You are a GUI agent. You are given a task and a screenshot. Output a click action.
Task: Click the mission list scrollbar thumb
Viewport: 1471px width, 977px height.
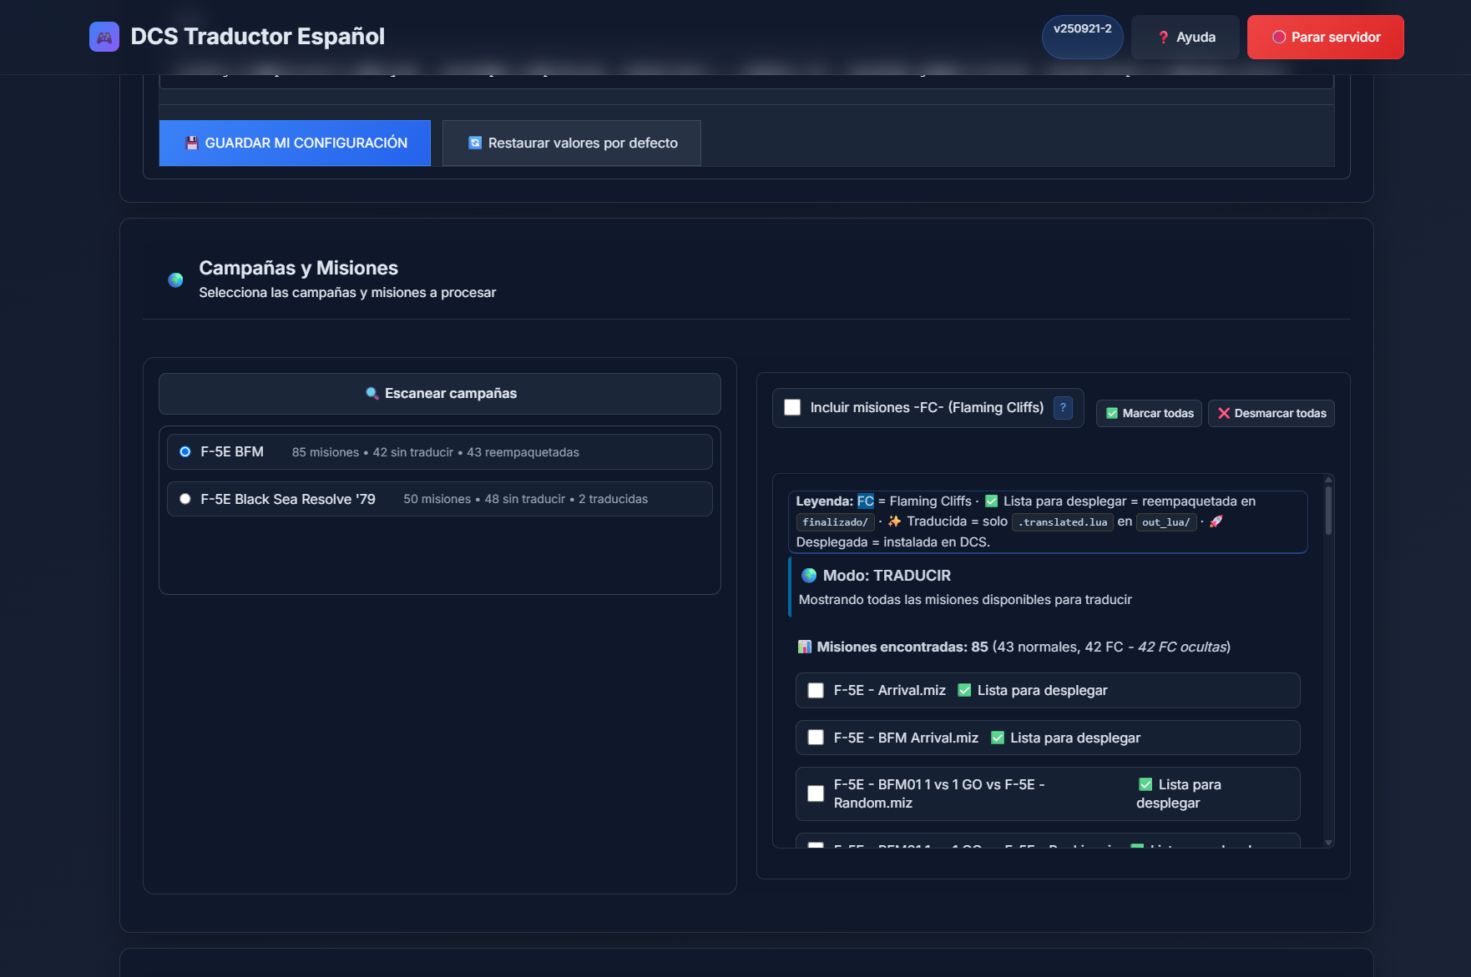tap(1328, 510)
